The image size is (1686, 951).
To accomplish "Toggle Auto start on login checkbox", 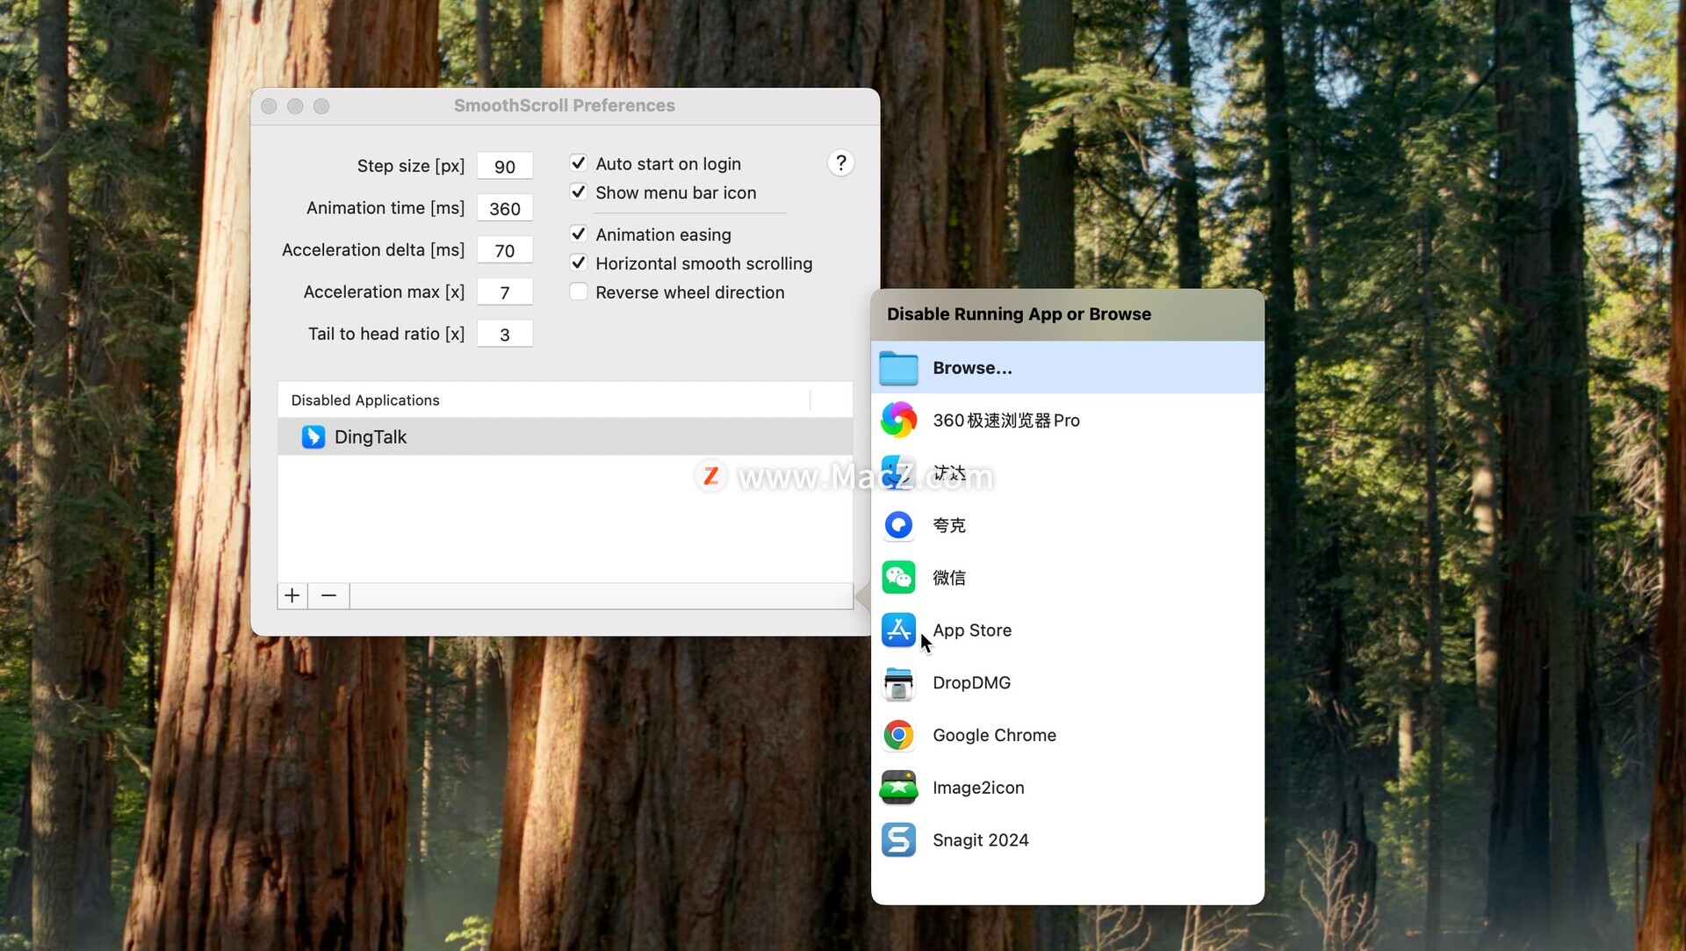I will pyautogui.click(x=578, y=163).
